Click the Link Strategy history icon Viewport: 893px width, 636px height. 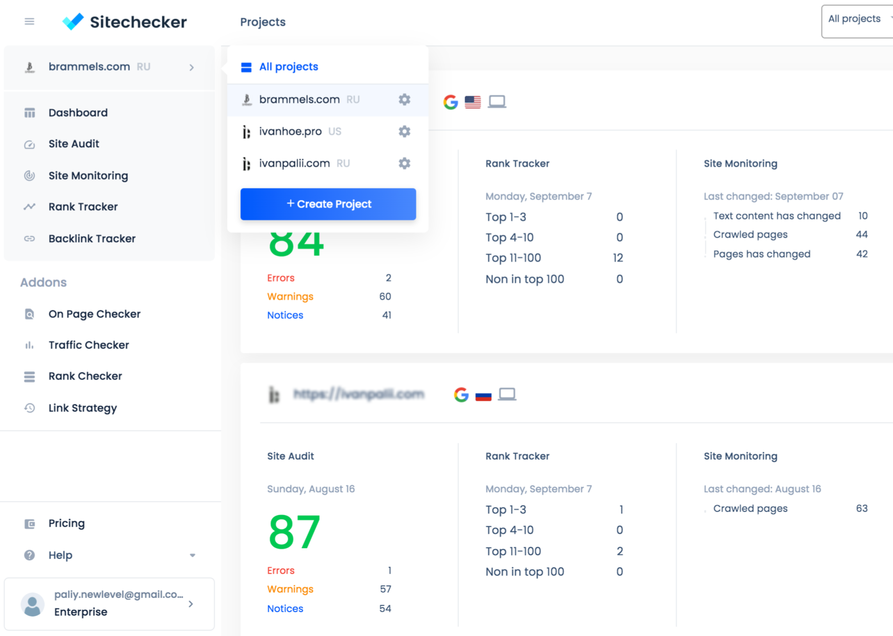(30, 408)
